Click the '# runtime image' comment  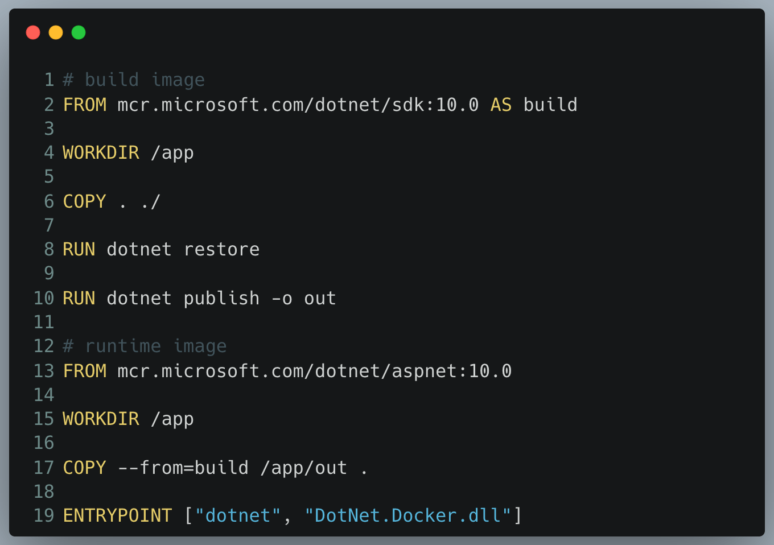[145, 346]
